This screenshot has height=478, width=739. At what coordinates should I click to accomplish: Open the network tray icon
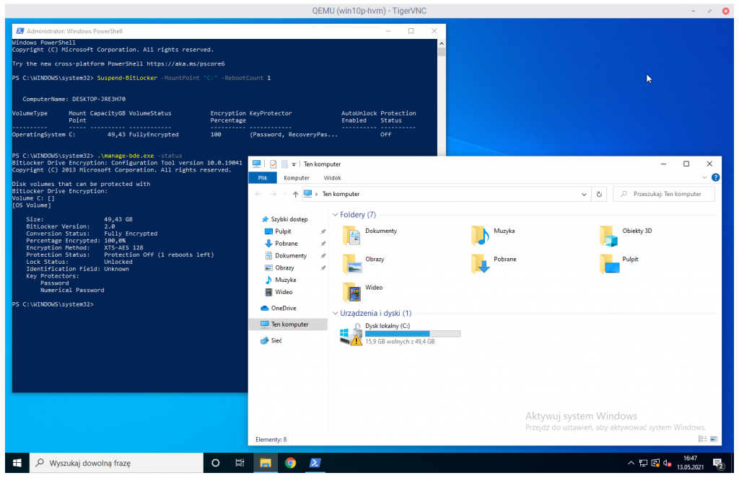point(643,463)
